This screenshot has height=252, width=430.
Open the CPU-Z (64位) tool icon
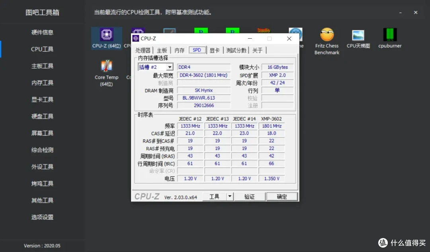[x=106, y=38]
